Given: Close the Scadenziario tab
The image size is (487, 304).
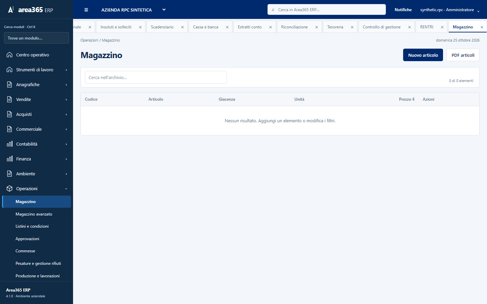Looking at the screenshot, I should point(182,27).
